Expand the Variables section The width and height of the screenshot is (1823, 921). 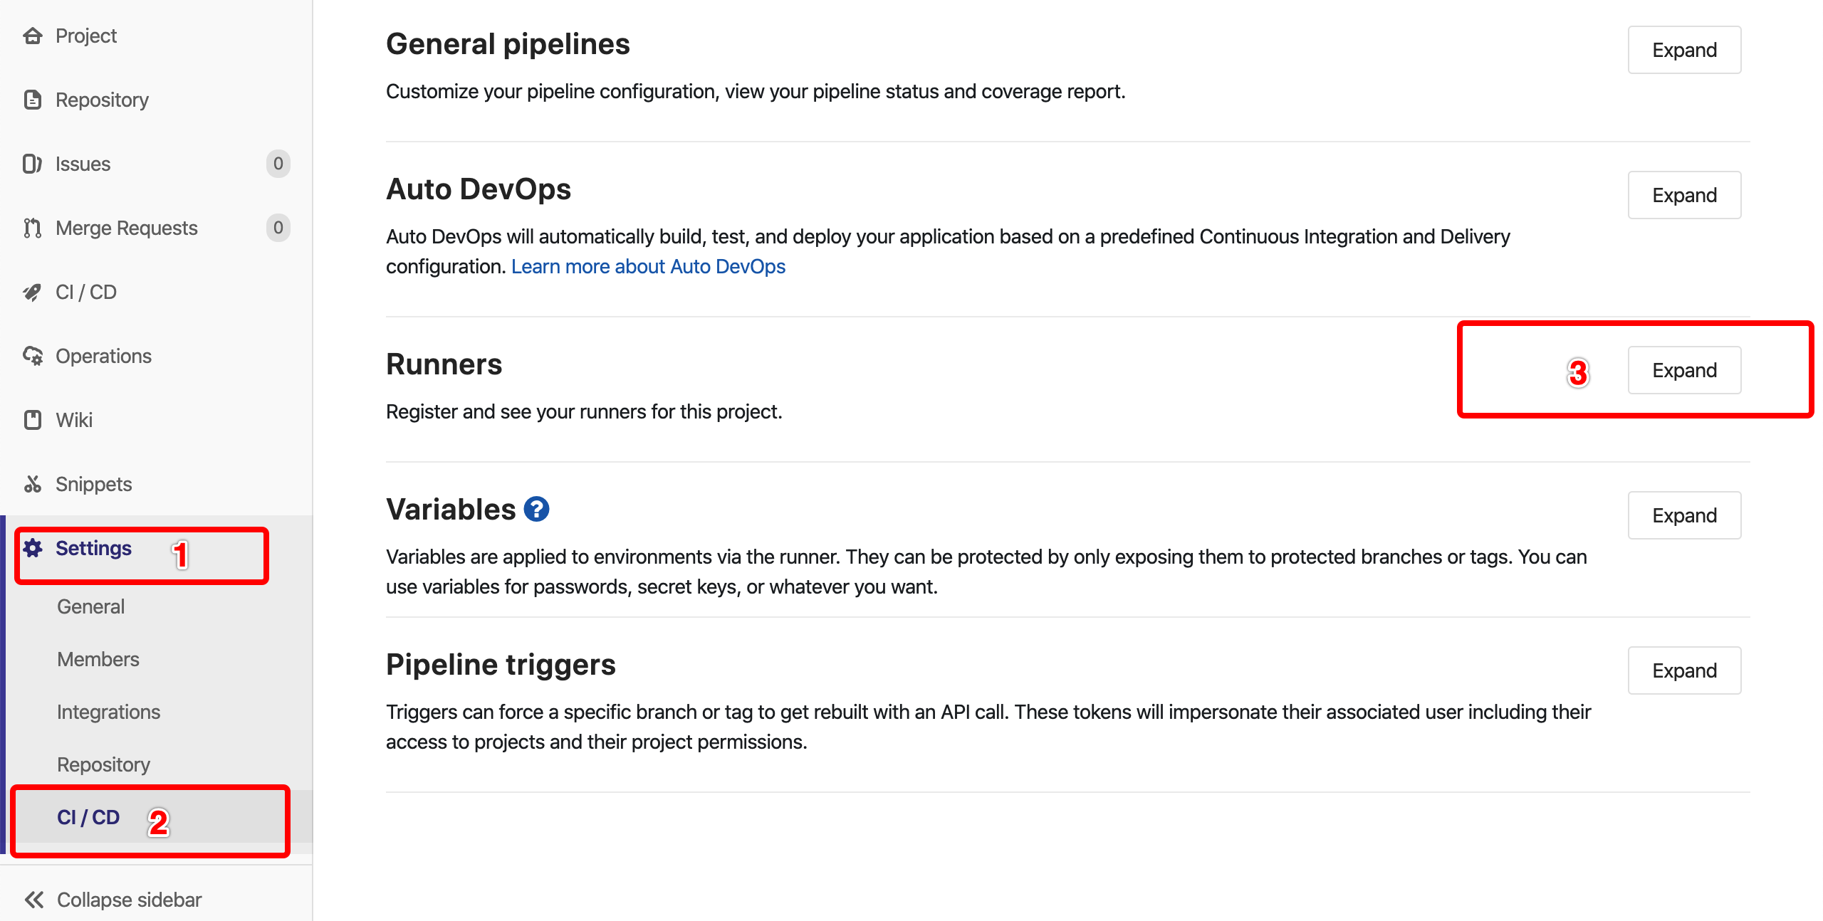pyautogui.click(x=1684, y=515)
